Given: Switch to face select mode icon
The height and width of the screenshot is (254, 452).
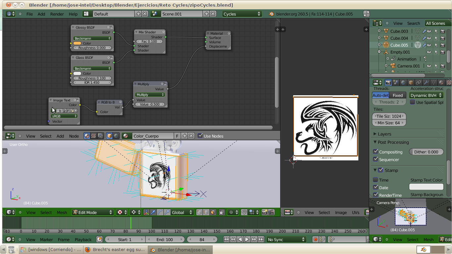Looking at the screenshot, I should (x=213, y=212).
